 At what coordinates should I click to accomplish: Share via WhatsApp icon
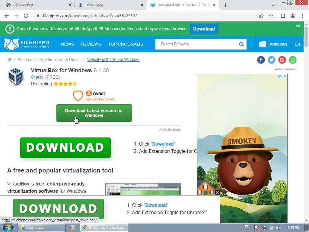coord(293,60)
